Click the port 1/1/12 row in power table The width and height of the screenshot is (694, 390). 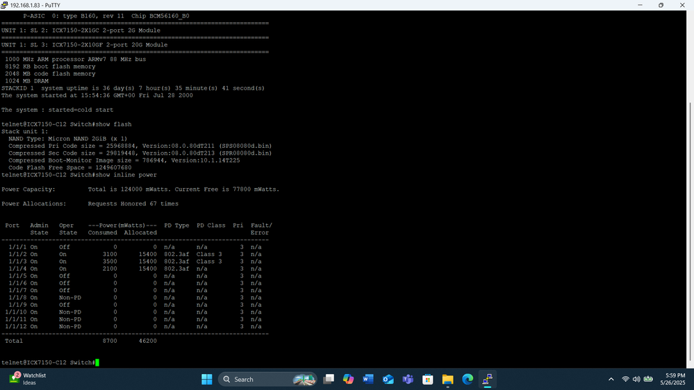133,327
